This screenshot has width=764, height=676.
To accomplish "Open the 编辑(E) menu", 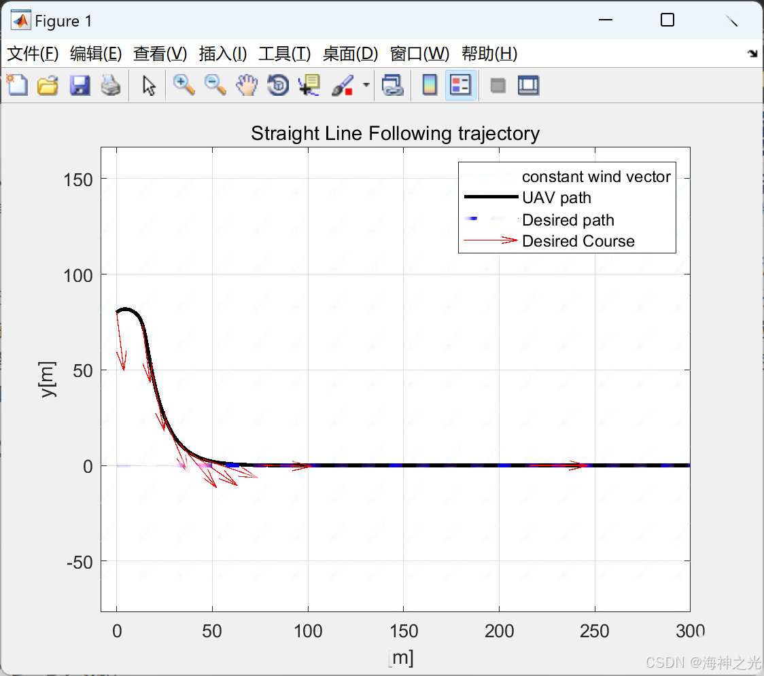I will 95,54.
